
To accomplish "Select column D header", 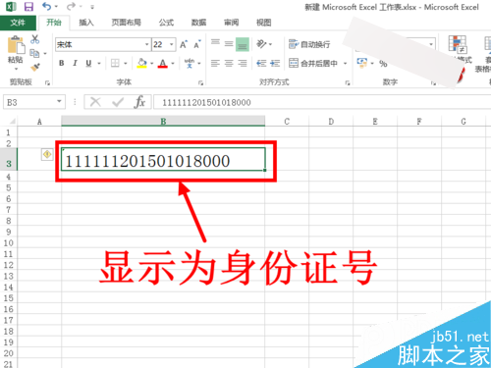I will click(x=331, y=122).
